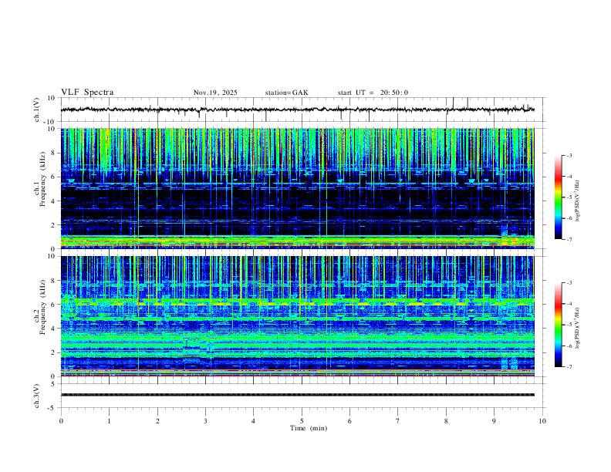Click the "VLF Spectra" plot title
The height and width of the screenshot is (472, 611).
tap(87, 93)
